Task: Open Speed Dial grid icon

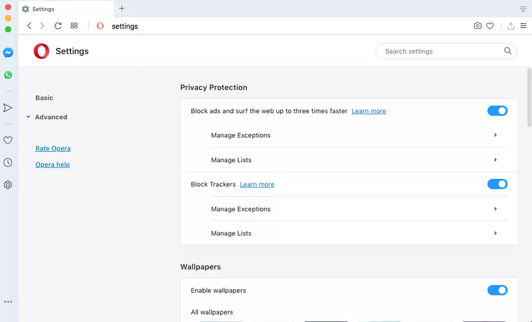Action: point(74,26)
